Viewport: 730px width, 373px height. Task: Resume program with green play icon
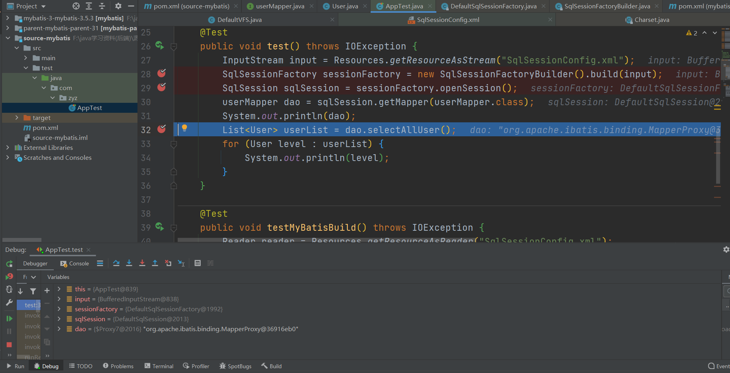(x=9, y=318)
